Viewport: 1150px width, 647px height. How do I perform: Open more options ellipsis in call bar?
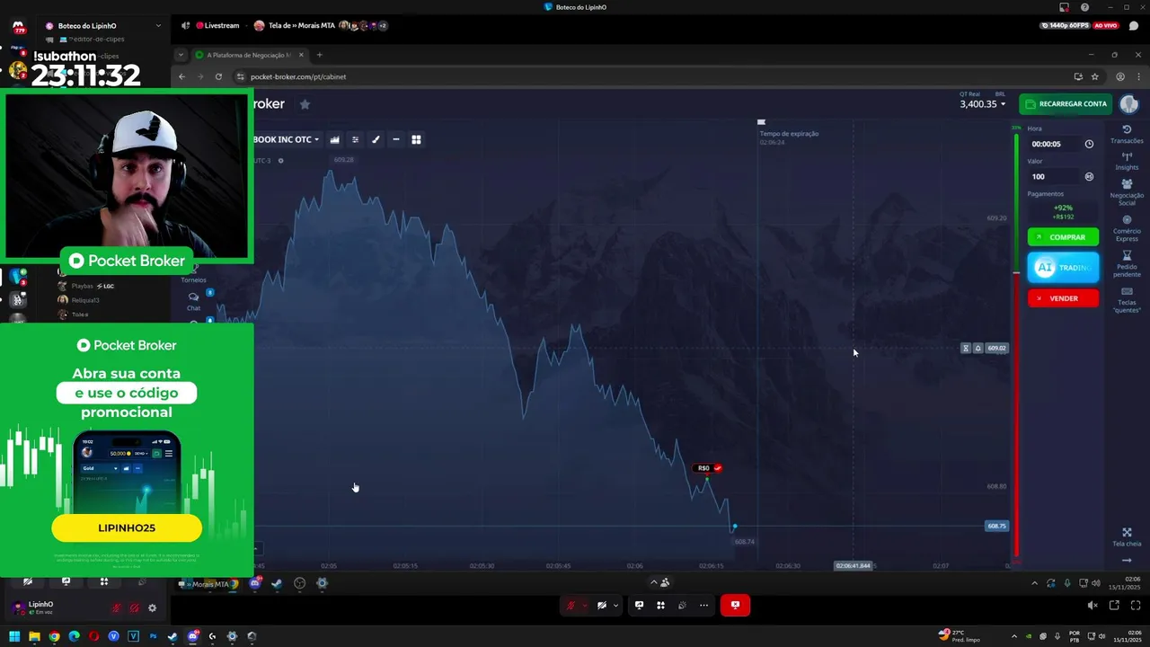coord(703,606)
